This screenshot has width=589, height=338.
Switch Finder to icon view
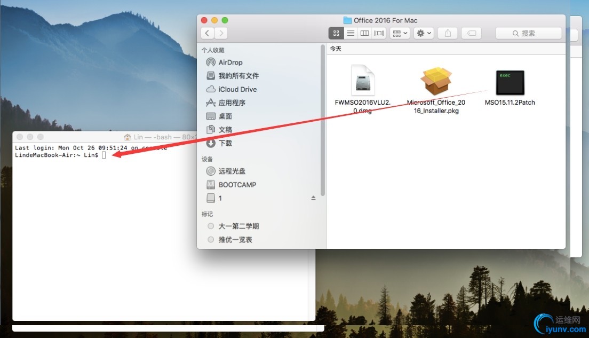(x=336, y=33)
